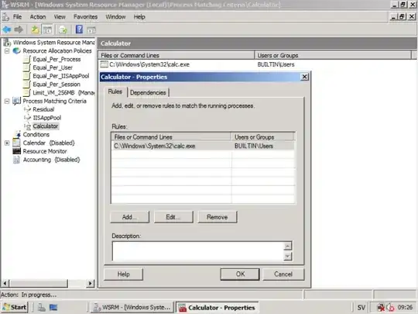The width and height of the screenshot is (418, 314).
Task: Click the Windows System Resource Manager root icon
Action: pyautogui.click(x=7, y=43)
